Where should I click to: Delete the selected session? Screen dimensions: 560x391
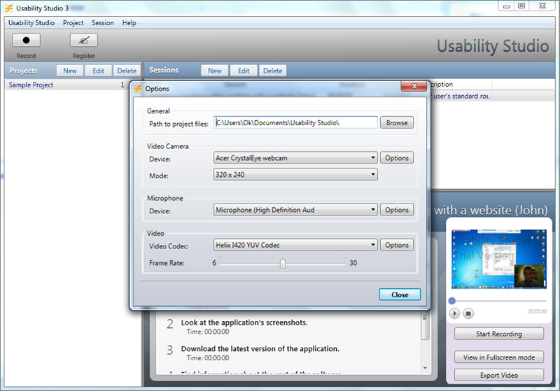[272, 71]
